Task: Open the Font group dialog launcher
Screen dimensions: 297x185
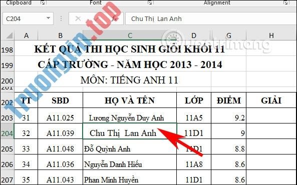Action: 150,2
